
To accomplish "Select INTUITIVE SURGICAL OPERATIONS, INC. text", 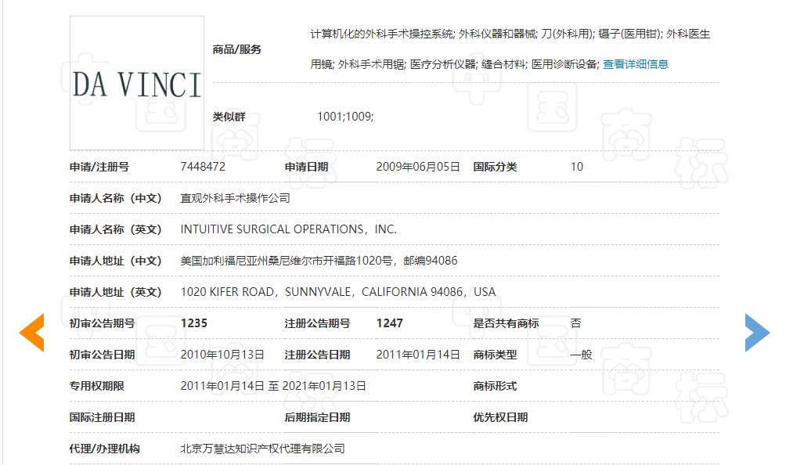I will point(289,229).
